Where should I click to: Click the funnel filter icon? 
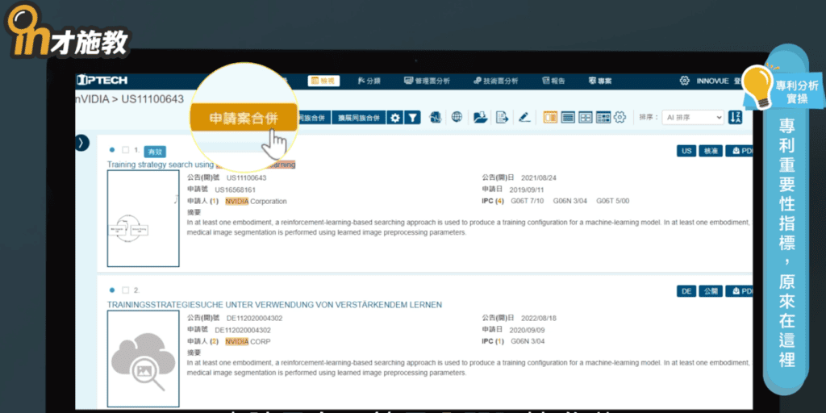click(412, 118)
